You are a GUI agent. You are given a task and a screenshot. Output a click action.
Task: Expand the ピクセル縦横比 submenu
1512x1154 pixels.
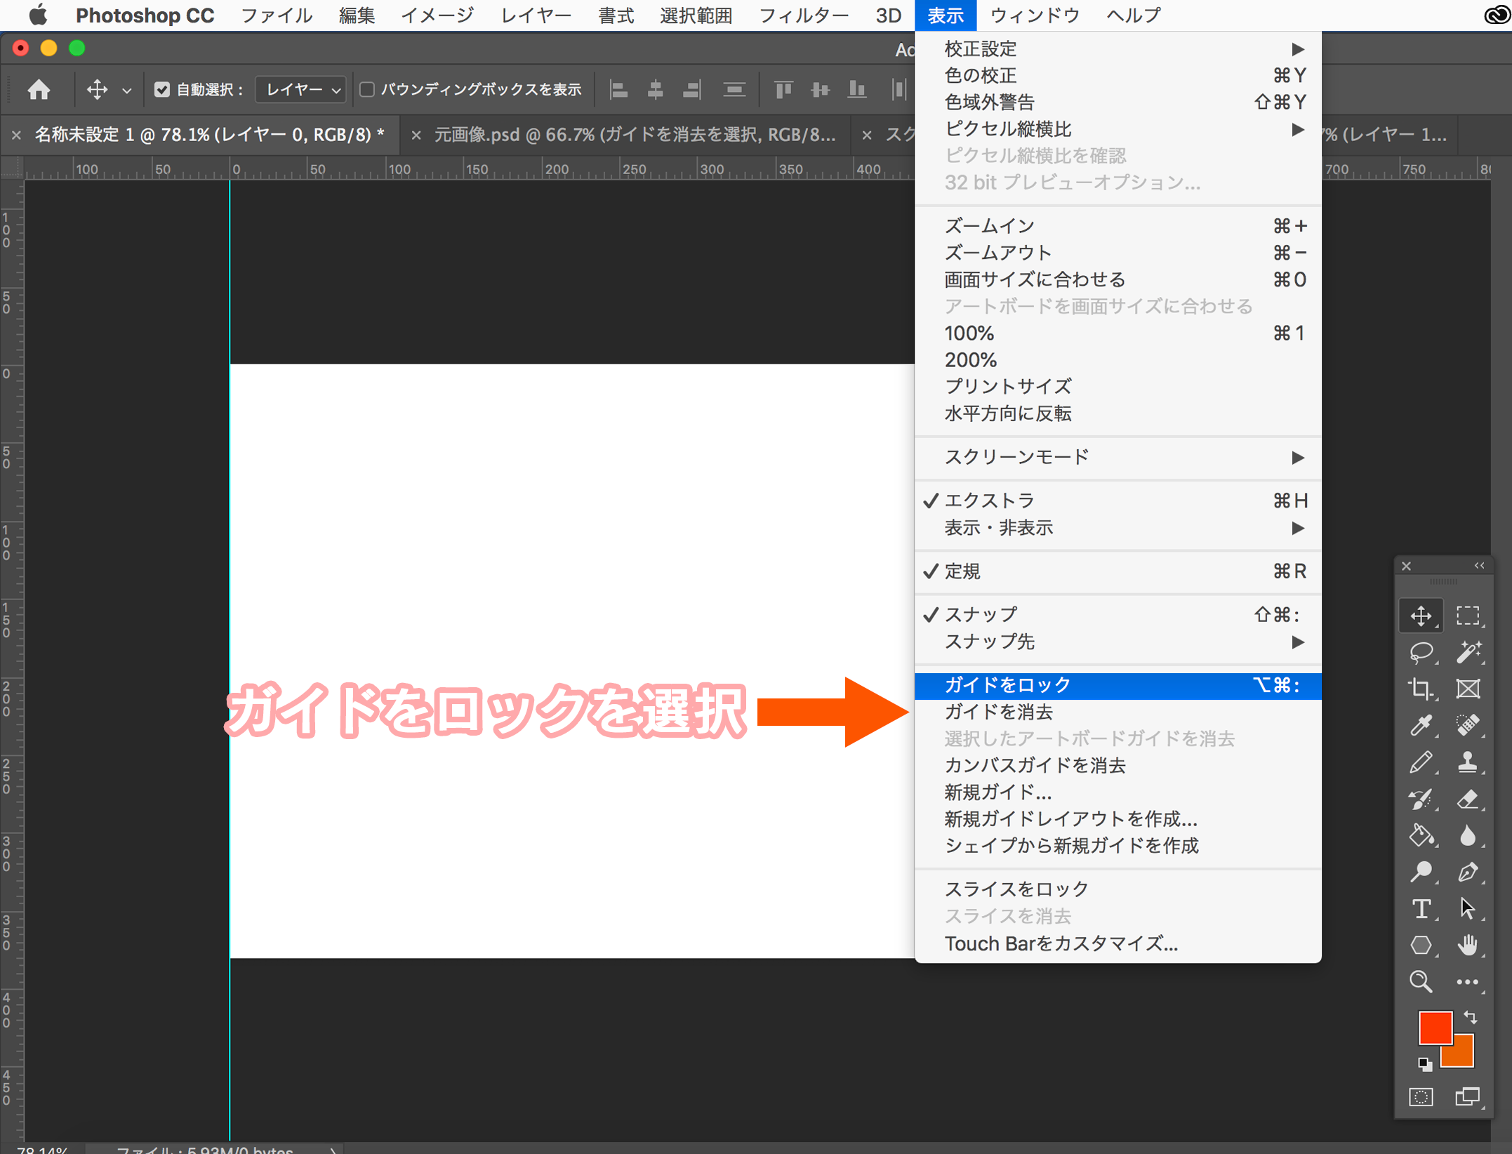1118,129
